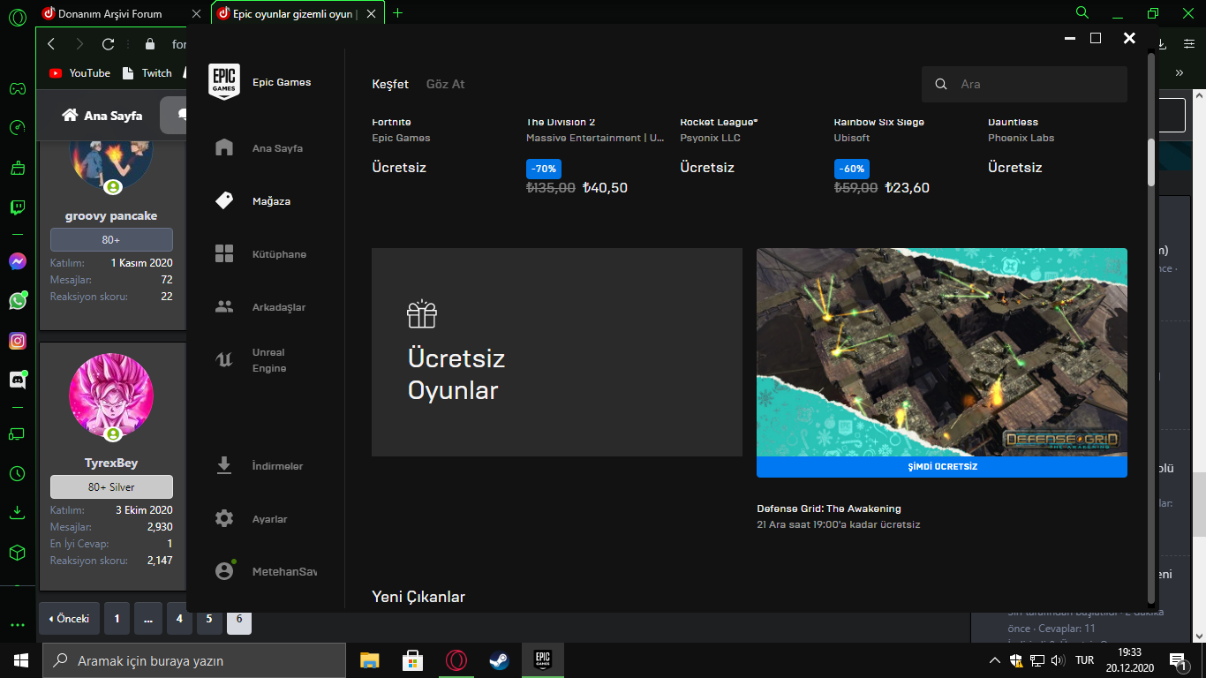Click the Ücretsiz Oyunlar banner
The image size is (1206, 678).
coord(557,352)
